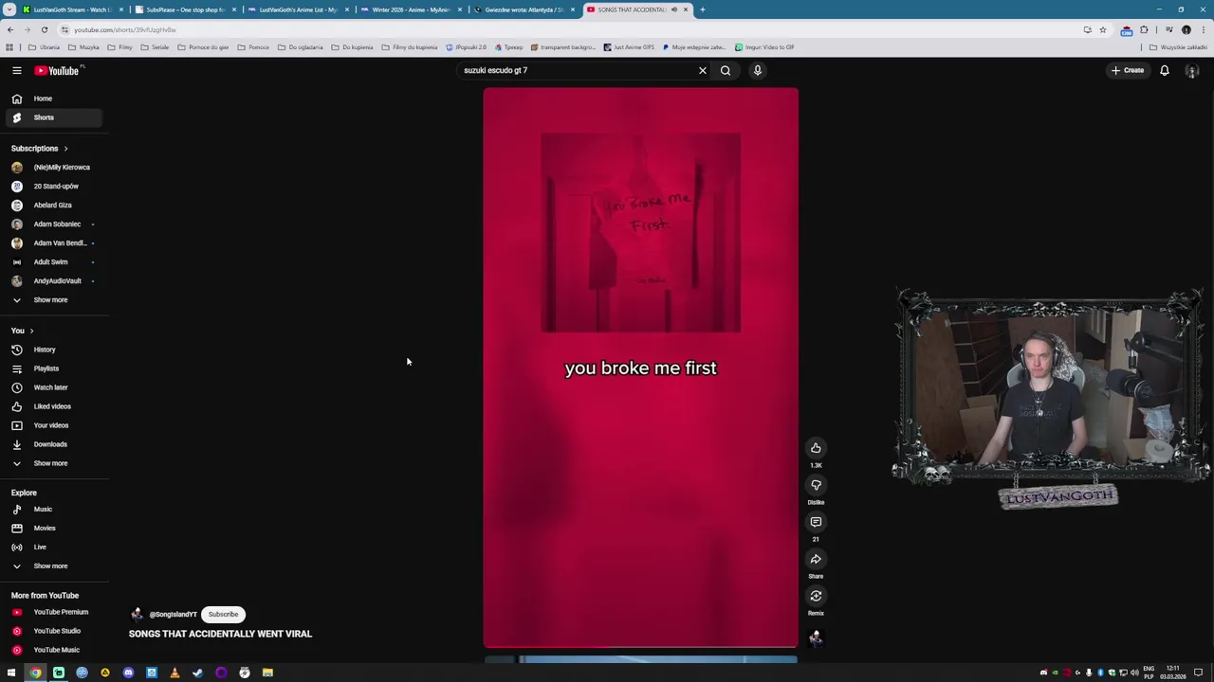Open YouTube notifications bell
This screenshot has width=1214, height=682.
[x=1165, y=70]
